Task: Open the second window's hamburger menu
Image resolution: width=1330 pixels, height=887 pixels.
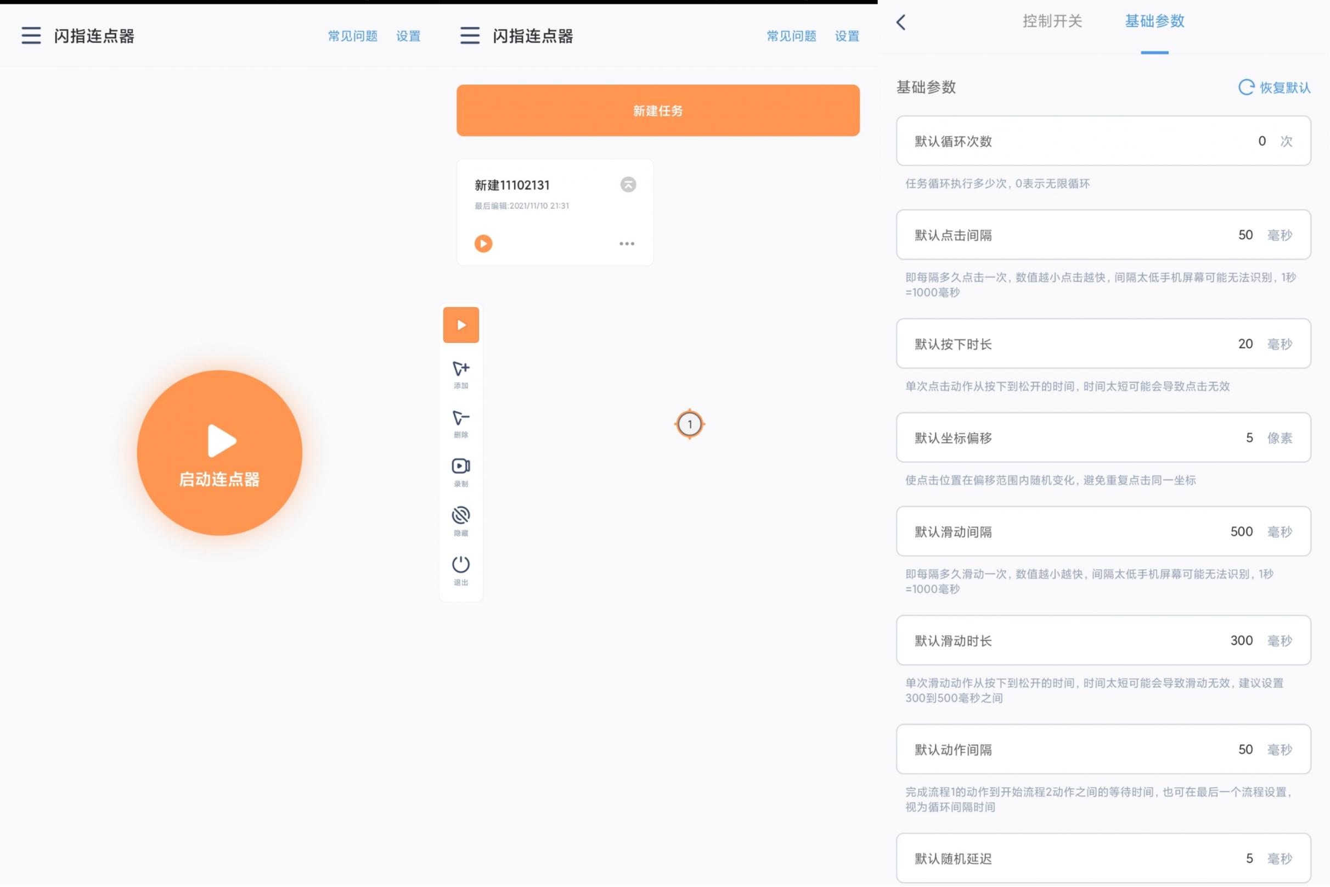Action: coord(469,35)
